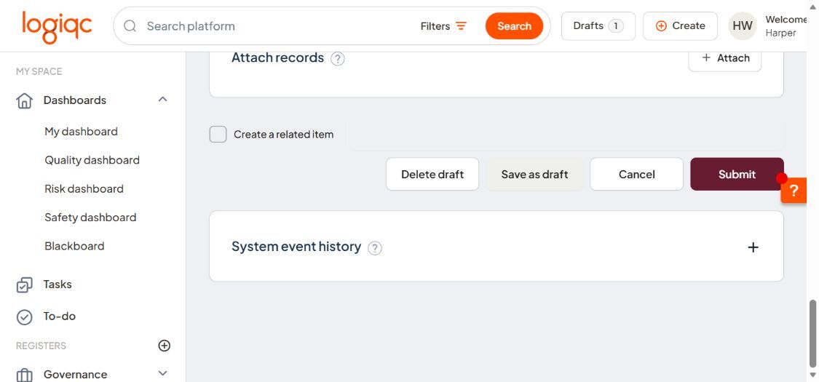This screenshot has height=382, width=819.
Task: Click the page vertical scrollbar thumb
Action: click(812, 333)
